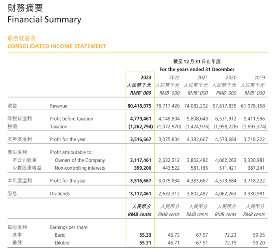Click the 2023 column header
276x252 pixels.
(x=146, y=78)
